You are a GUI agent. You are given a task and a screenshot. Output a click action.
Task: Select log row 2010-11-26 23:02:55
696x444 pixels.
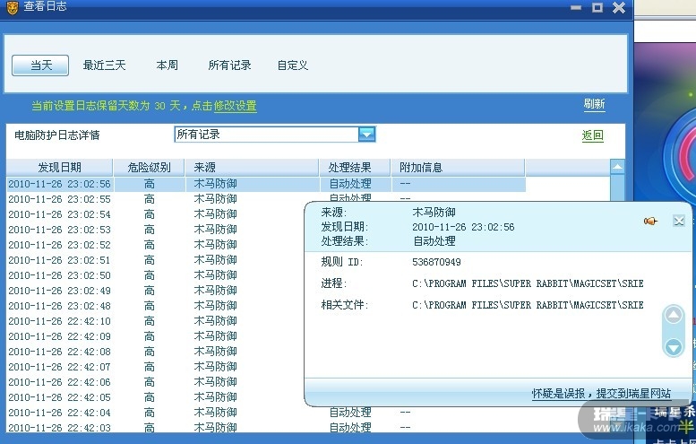[266, 199]
